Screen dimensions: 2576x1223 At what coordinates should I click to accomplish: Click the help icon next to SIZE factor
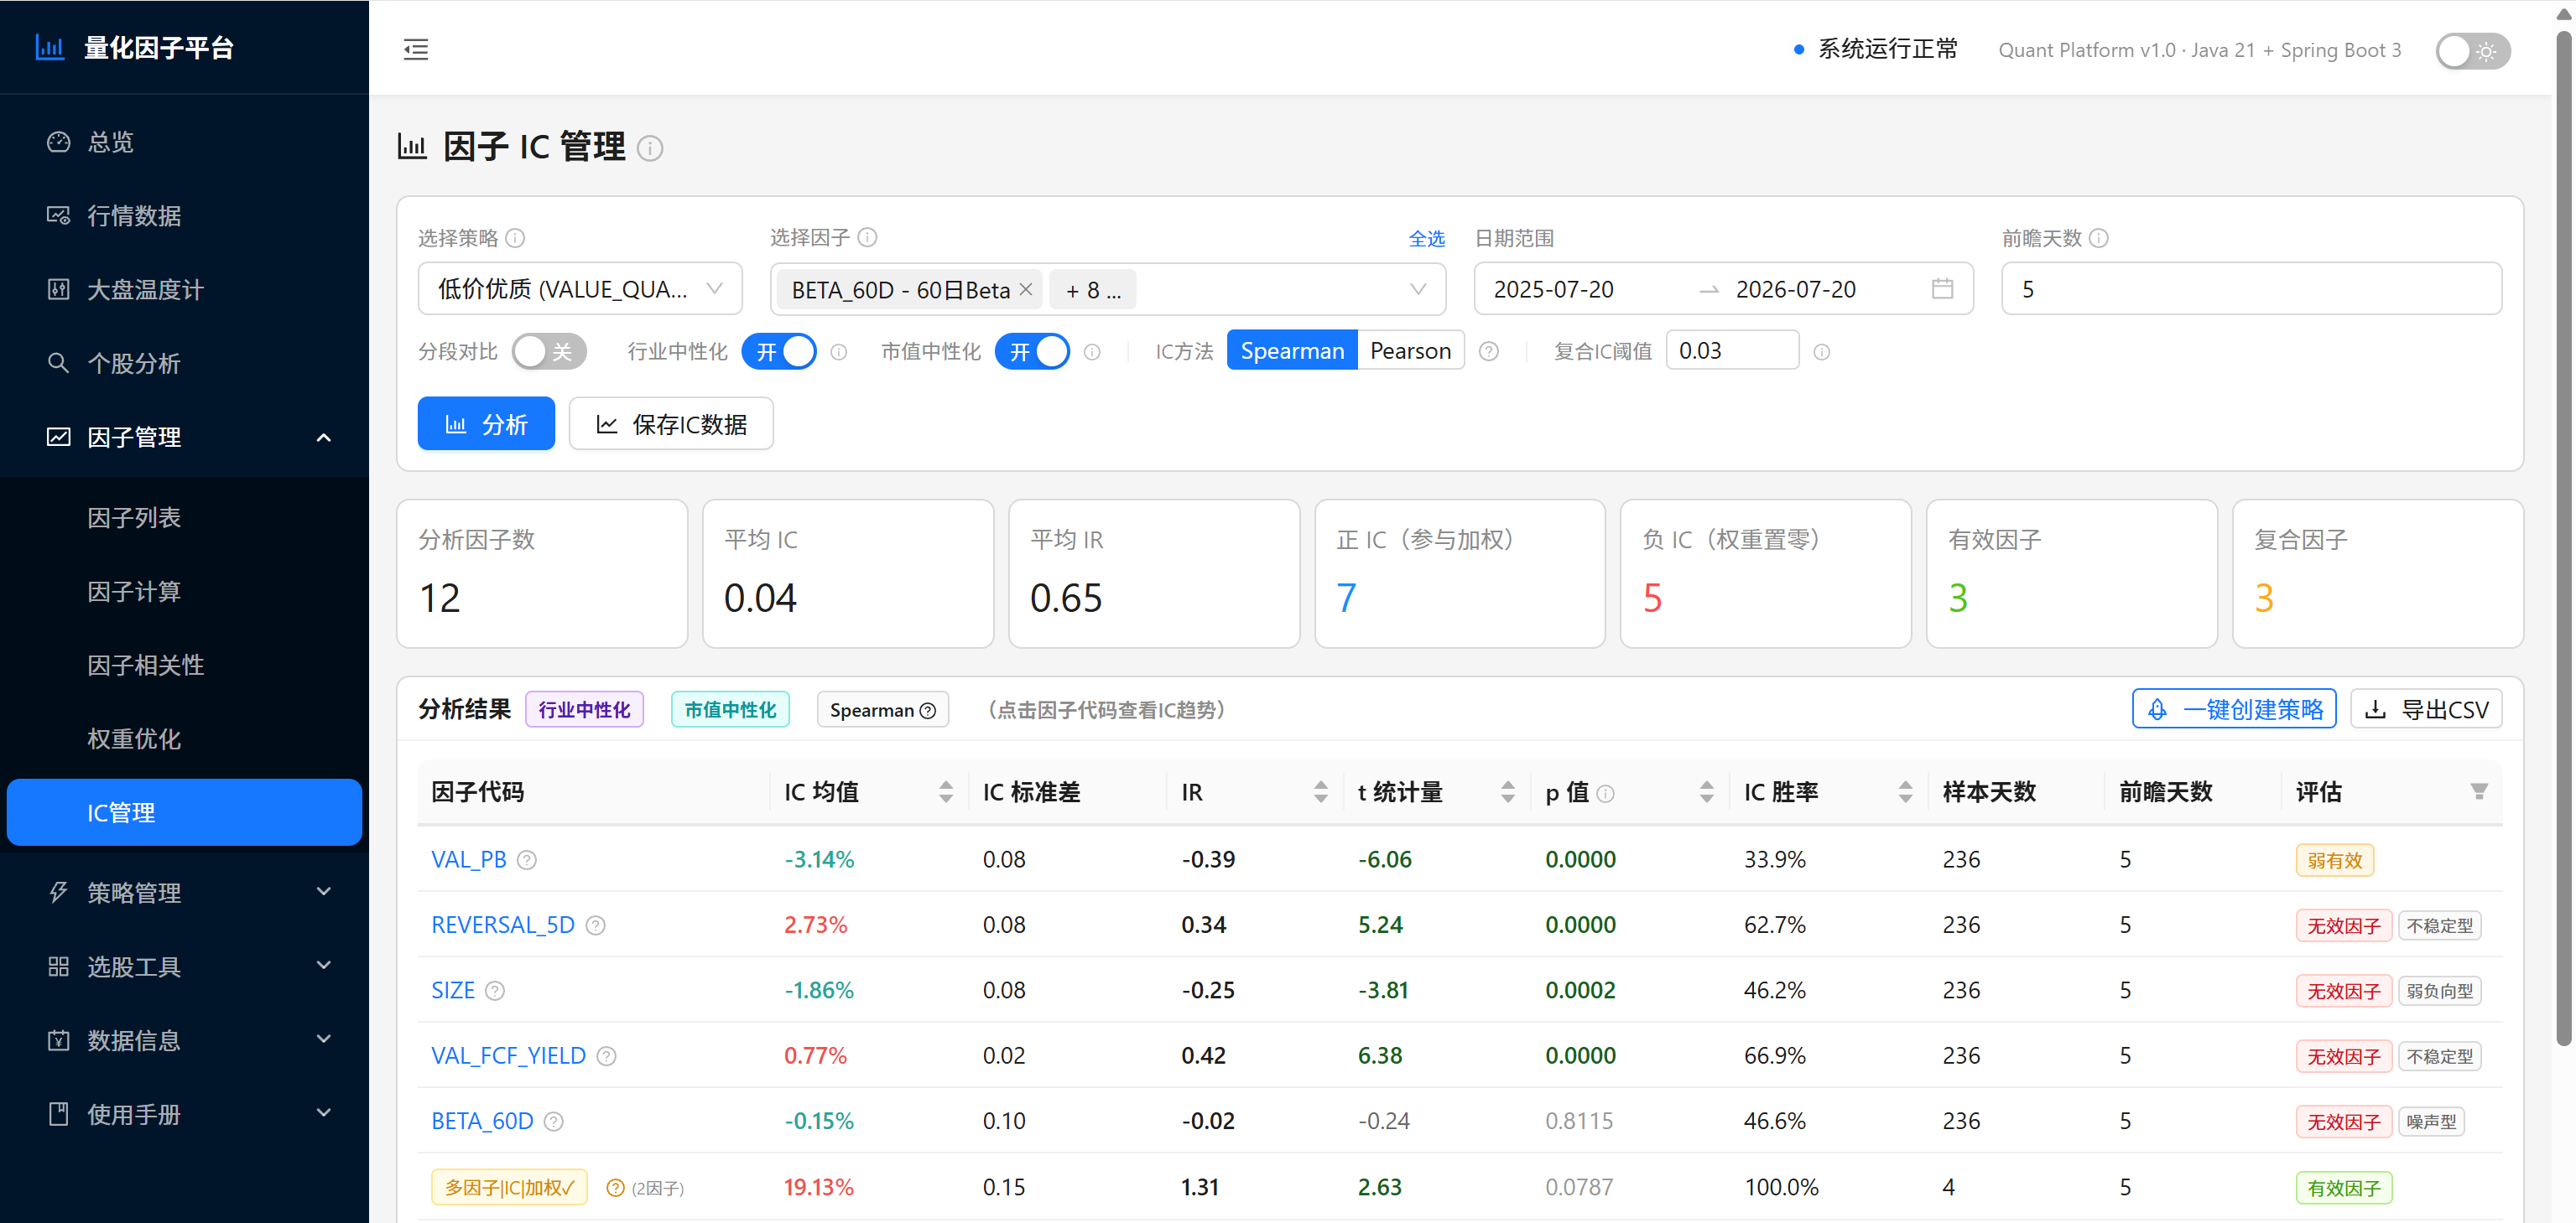coord(495,991)
